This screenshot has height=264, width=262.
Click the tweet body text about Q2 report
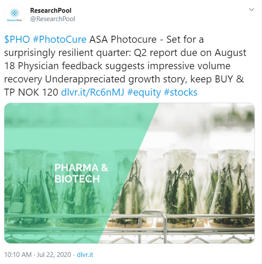coord(125,66)
